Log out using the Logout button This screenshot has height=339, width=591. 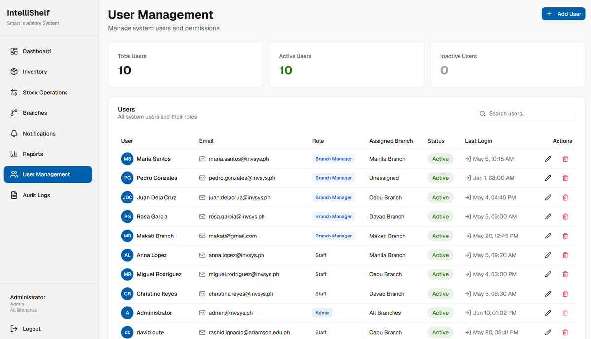click(48, 329)
